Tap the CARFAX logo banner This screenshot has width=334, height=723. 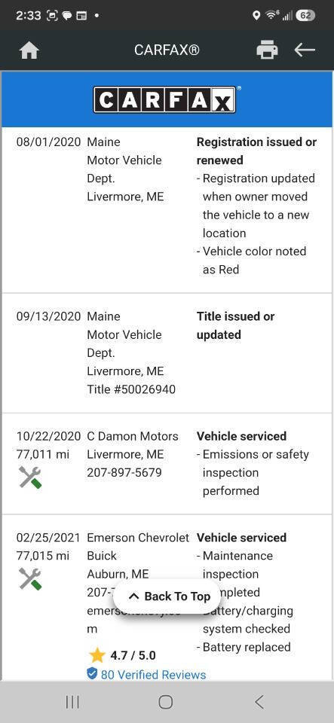pos(166,99)
